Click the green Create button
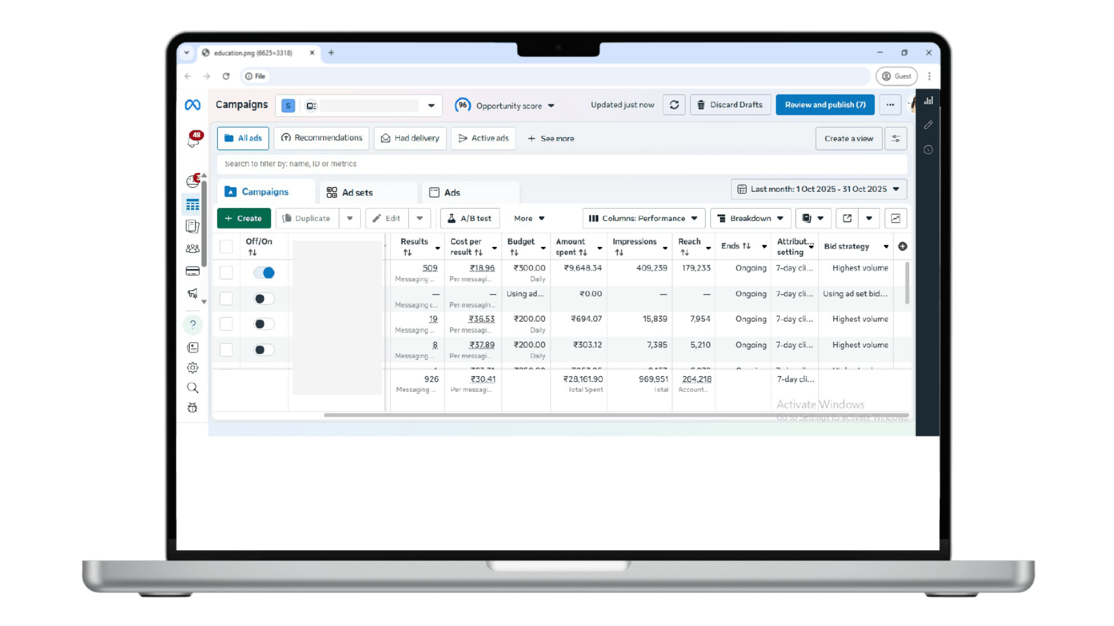The image size is (1114, 626). pyautogui.click(x=244, y=219)
